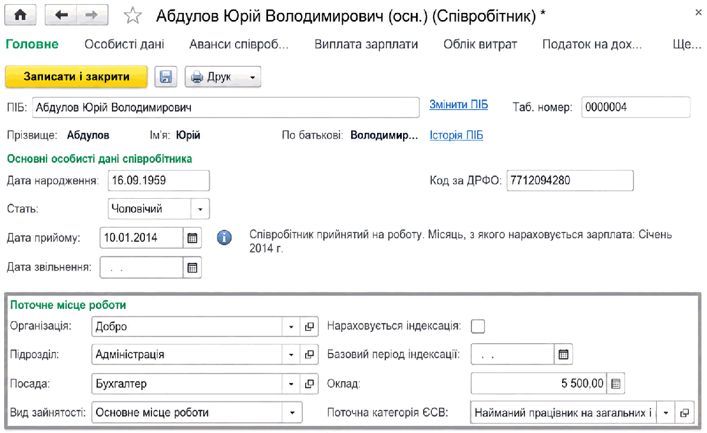This screenshot has width=707, height=433.
Task: Click Основні особисті дані співробітника heading
Action: (x=99, y=158)
